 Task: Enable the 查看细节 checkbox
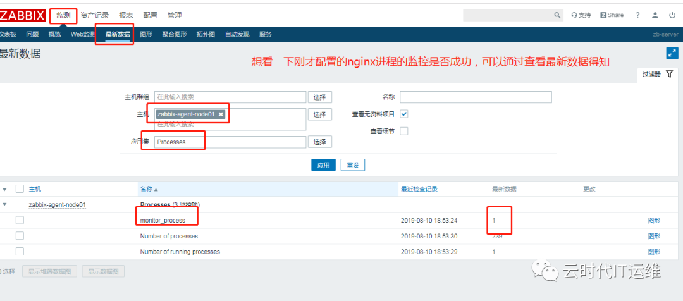point(403,131)
